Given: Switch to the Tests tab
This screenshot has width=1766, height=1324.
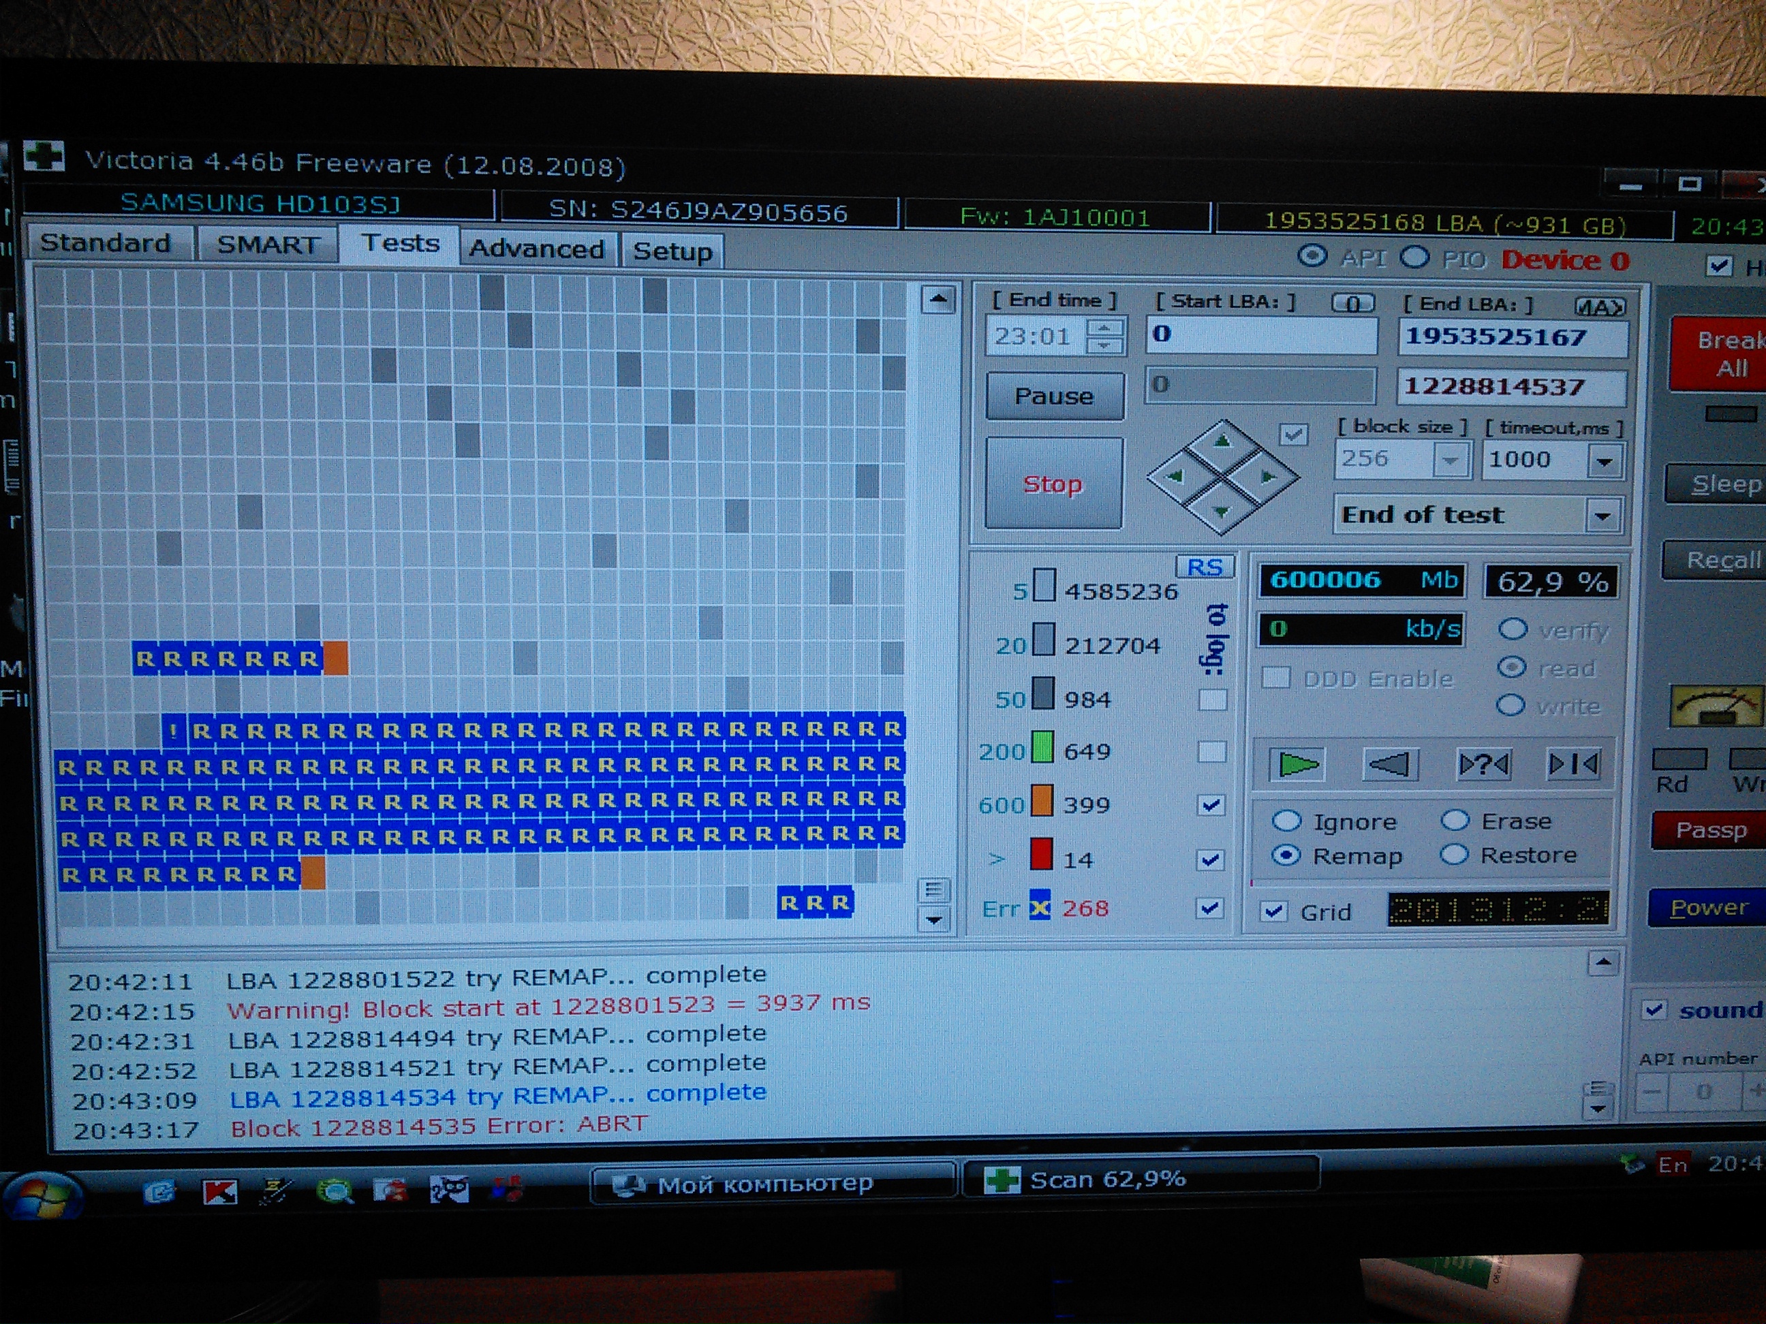Looking at the screenshot, I should (x=400, y=243).
